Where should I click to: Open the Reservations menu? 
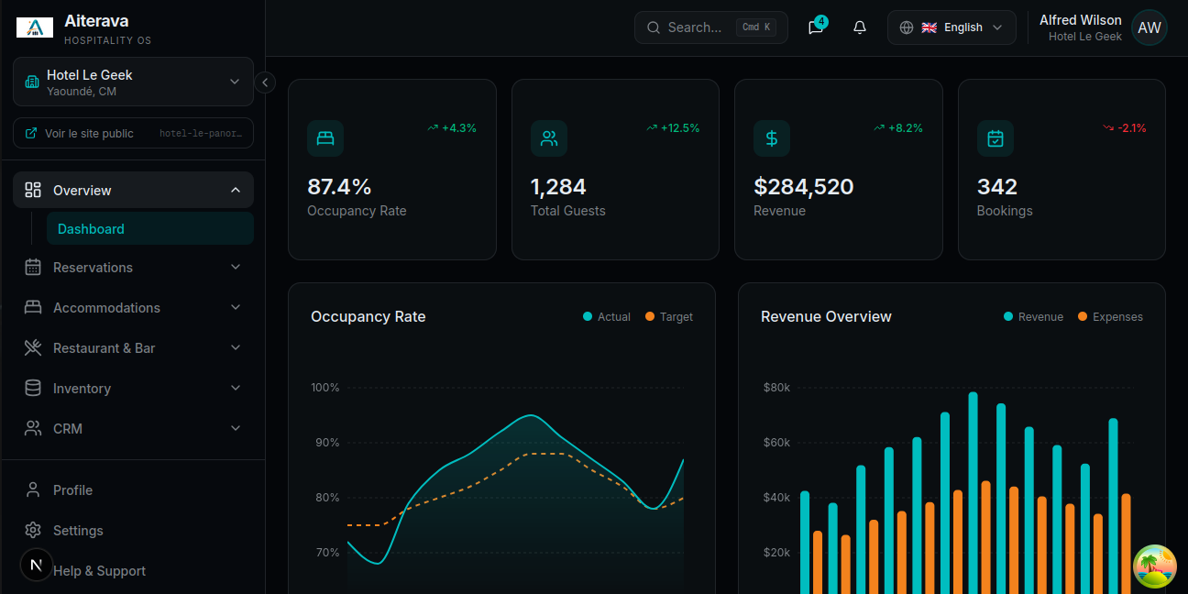(133, 267)
